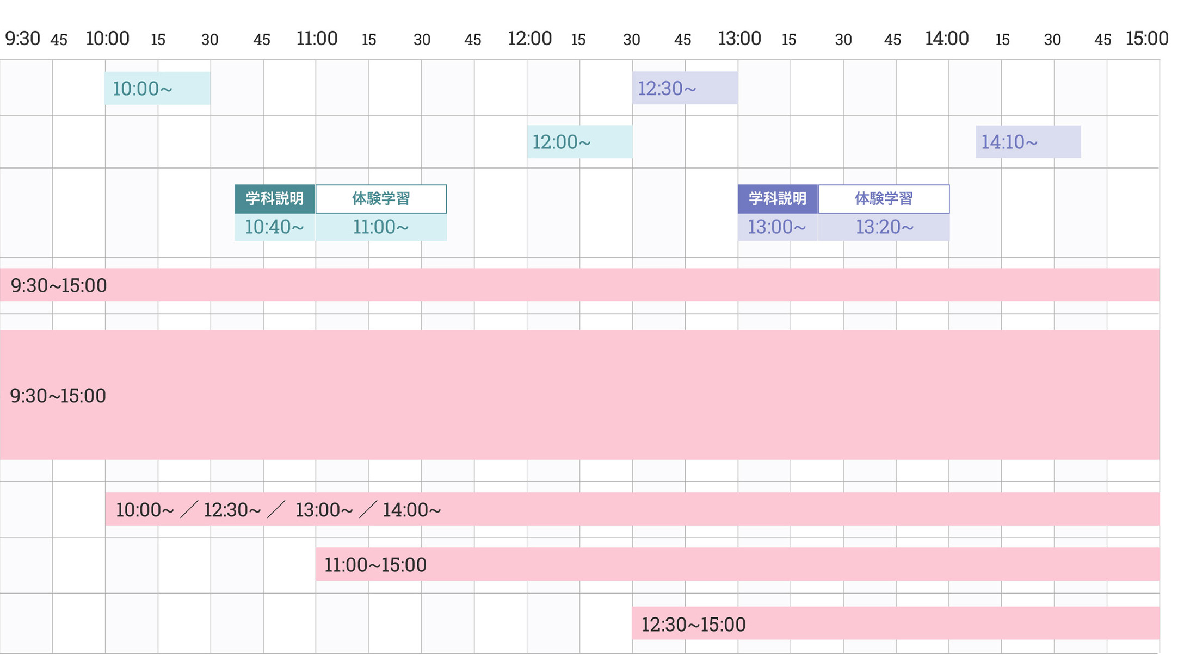The width and height of the screenshot is (1190, 655).
Task: Click the 15:00 time header label
Action: 1146,39
